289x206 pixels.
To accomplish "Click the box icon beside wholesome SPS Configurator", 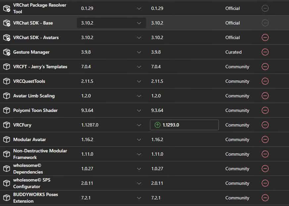I will pos(7,183).
